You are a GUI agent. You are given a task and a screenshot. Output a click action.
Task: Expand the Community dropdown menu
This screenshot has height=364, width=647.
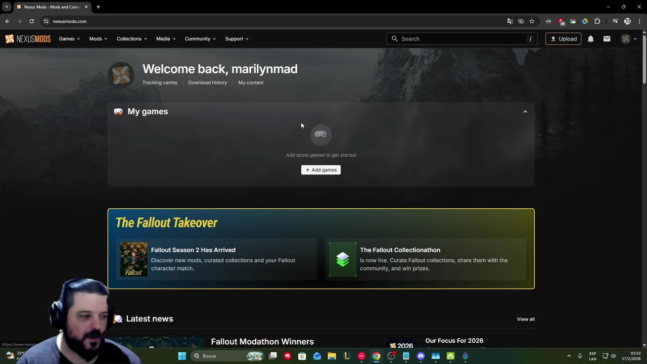[200, 39]
